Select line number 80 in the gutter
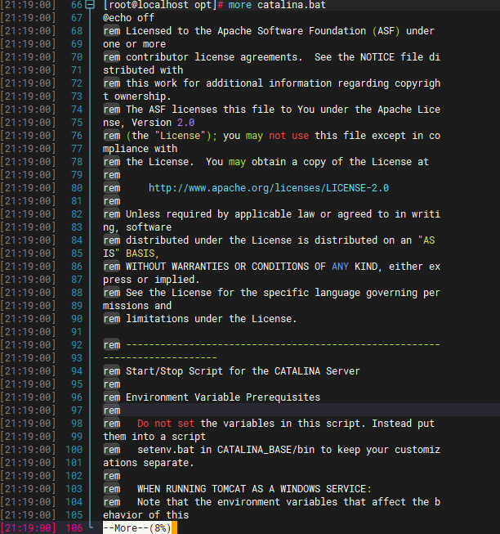Image resolution: width=500 pixels, height=534 pixels. [77, 188]
